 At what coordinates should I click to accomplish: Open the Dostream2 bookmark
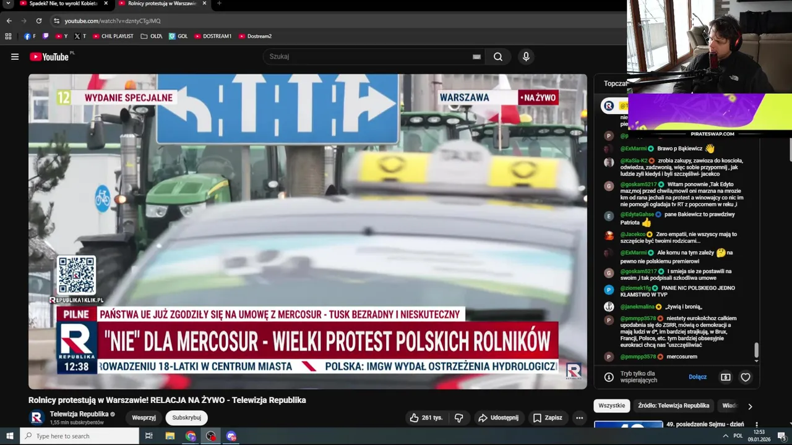pos(255,36)
